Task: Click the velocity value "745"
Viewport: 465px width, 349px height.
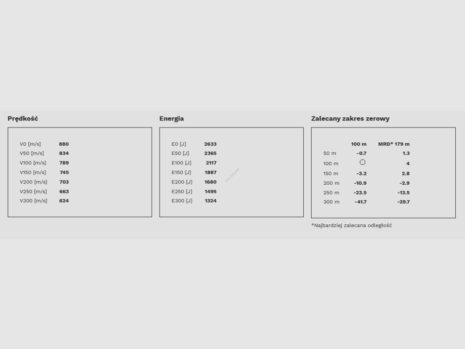Action: 64,173
